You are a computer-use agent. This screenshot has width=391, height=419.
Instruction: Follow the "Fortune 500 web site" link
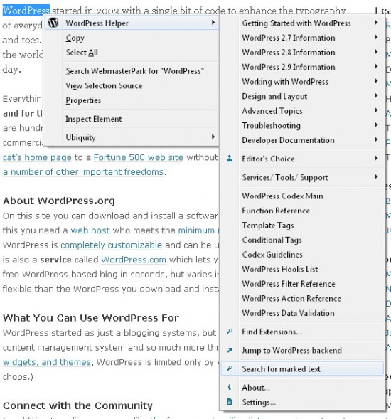(x=139, y=157)
